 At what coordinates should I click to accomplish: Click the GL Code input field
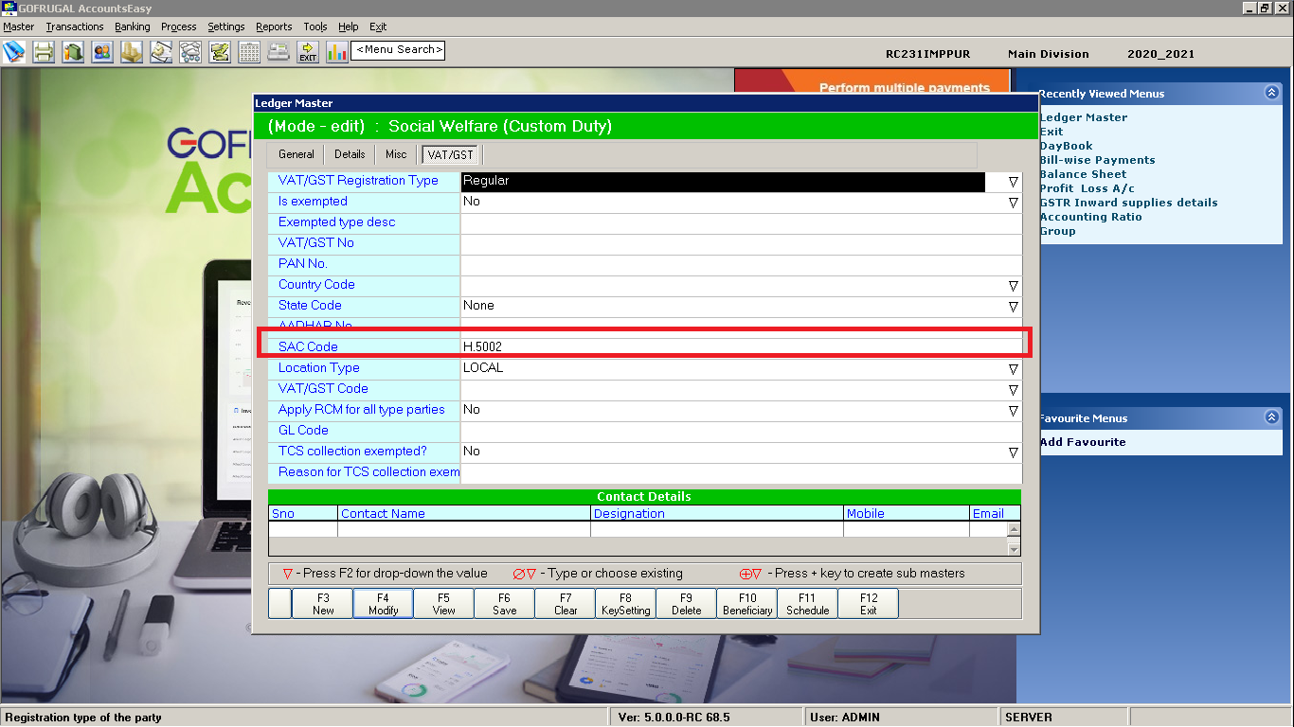[x=741, y=431]
